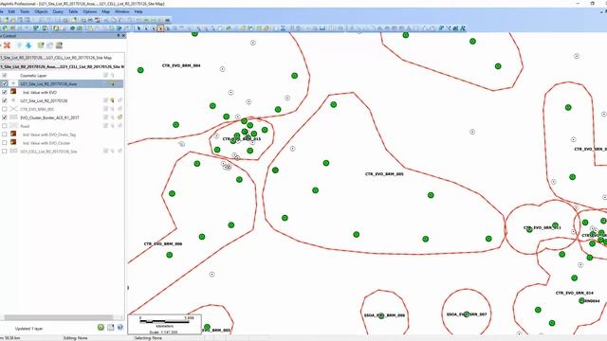Viewport: 607px width, 341px height.
Task: Toggle auto label icon for CTR_EVO_BRM_005 layer
Action: (x=120, y=109)
